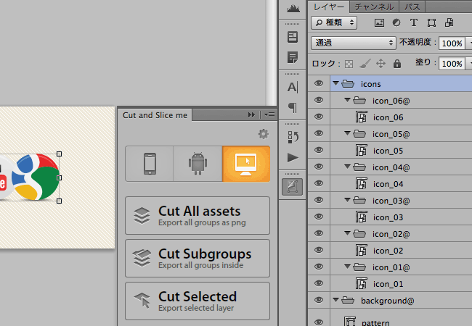Lock layer position icon
Screen dimensions: 472x326
click(381, 63)
